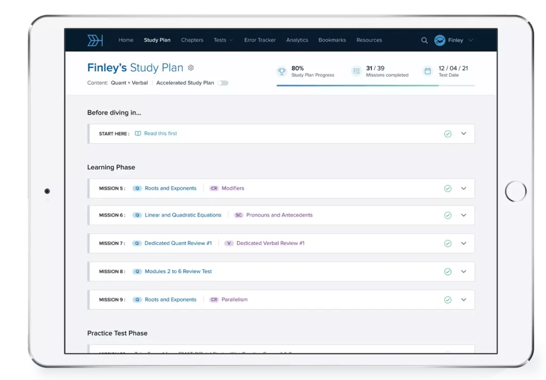Open the Tests menu in navbar
The width and height of the screenshot is (546, 380).
(x=222, y=40)
